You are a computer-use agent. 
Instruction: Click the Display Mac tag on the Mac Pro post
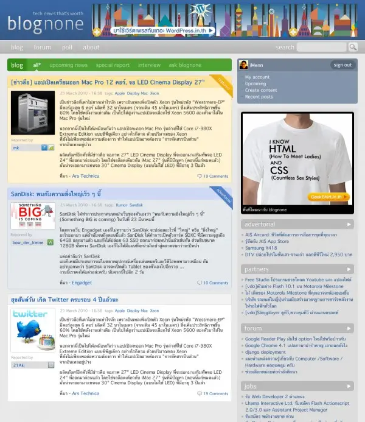point(137,93)
